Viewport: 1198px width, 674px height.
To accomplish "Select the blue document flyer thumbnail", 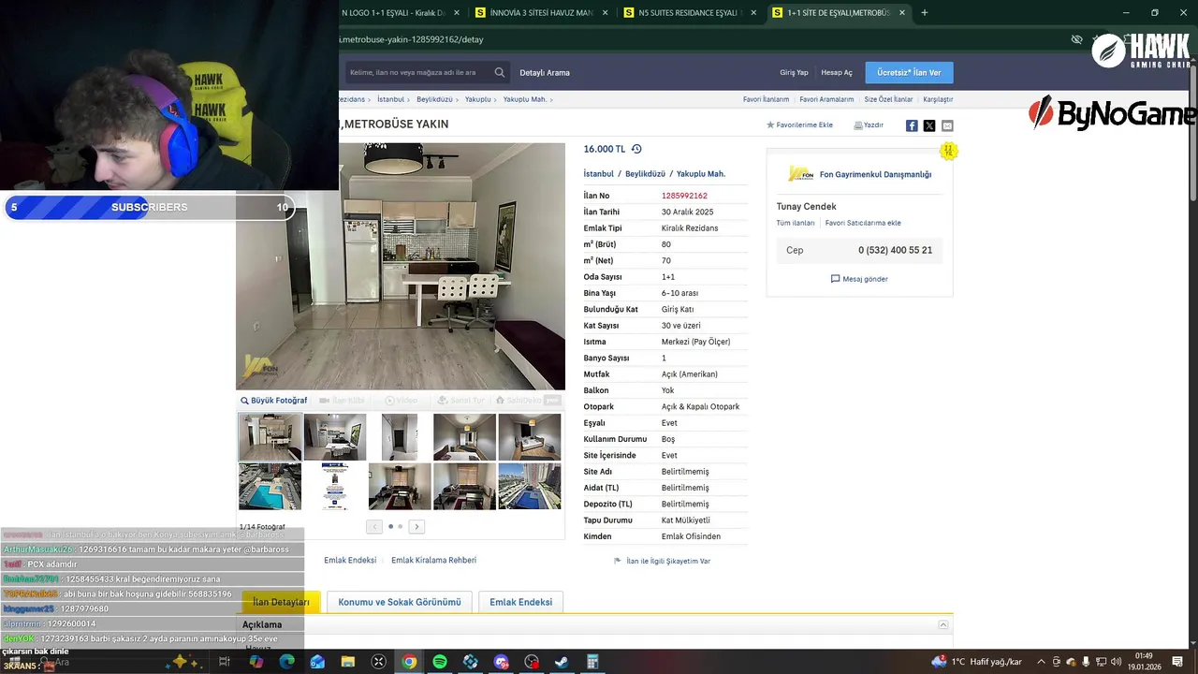I will 335,486.
